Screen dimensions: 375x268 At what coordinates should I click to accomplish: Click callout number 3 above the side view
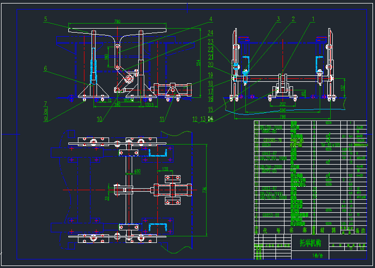278,19
